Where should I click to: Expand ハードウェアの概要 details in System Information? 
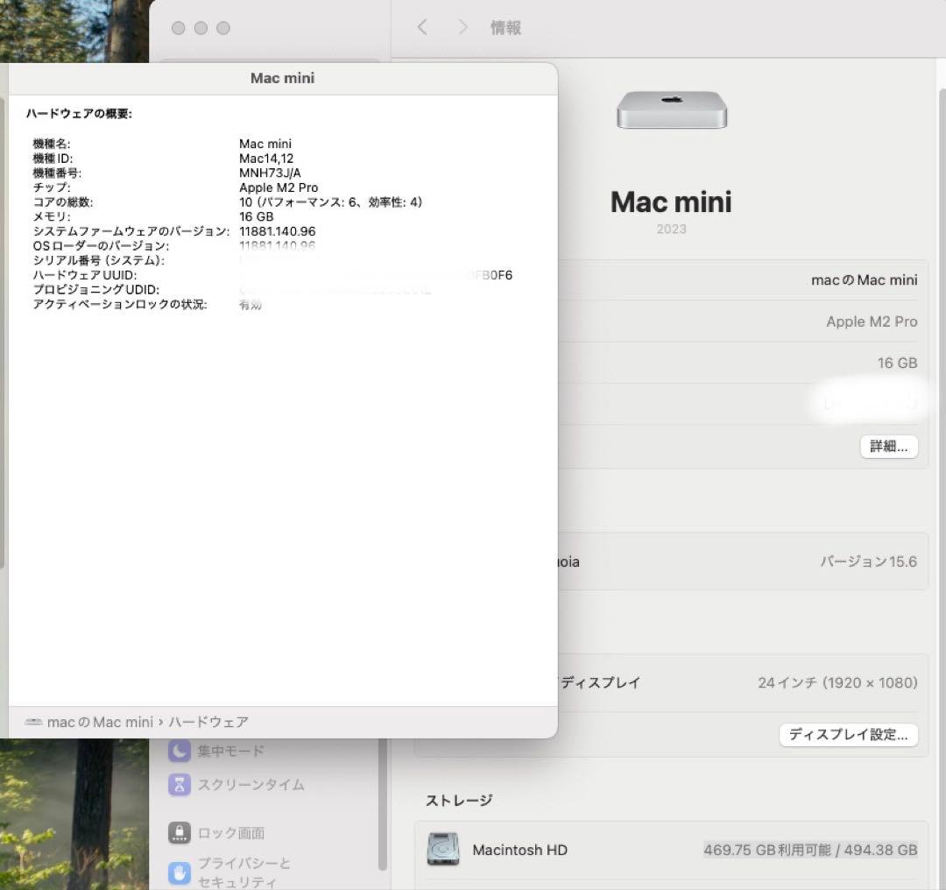(78, 114)
